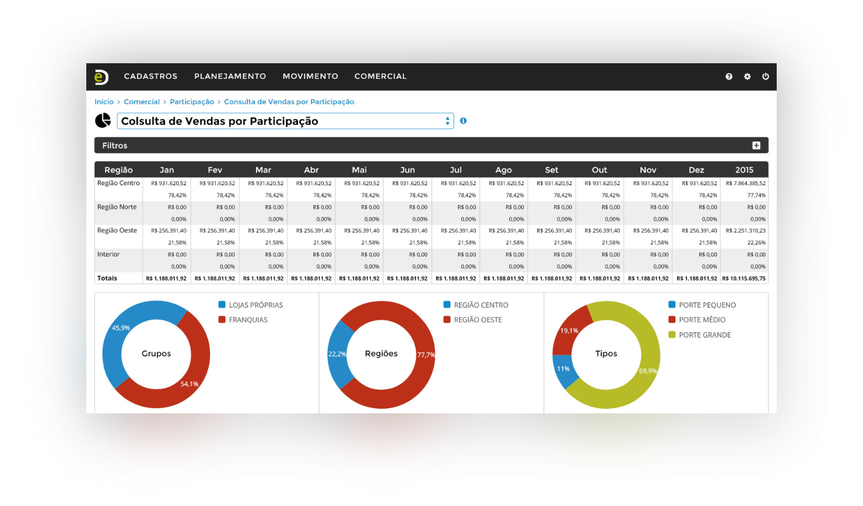The width and height of the screenshot is (863, 506).
Task: Select the Região Norte row label
Action: click(x=117, y=207)
